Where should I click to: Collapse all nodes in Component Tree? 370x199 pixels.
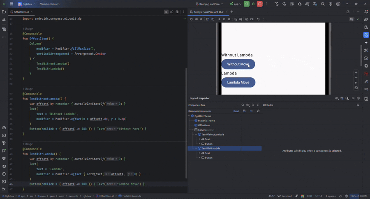258,105
